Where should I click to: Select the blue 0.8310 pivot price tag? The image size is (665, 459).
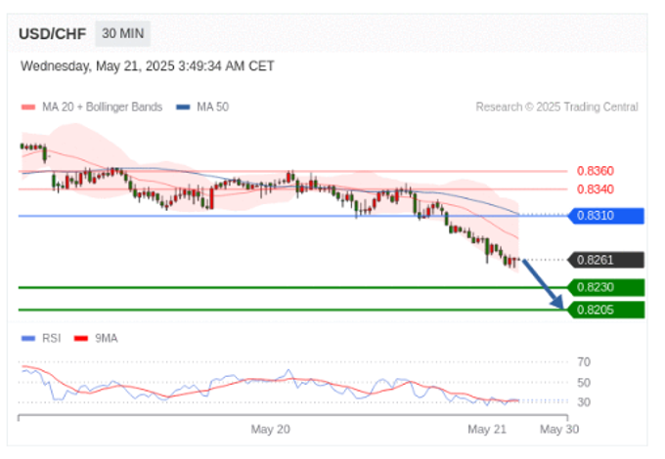tap(606, 216)
